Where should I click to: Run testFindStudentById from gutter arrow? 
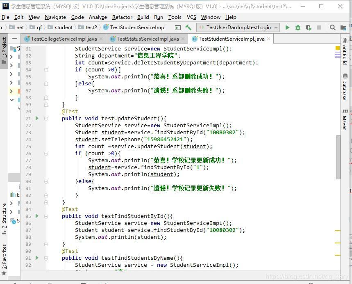click(37, 216)
